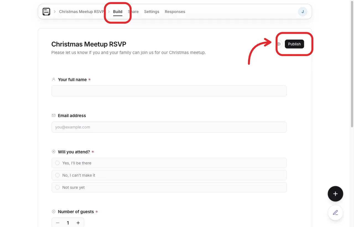
Task: Click the form app logo icon
Action: [x=46, y=12]
